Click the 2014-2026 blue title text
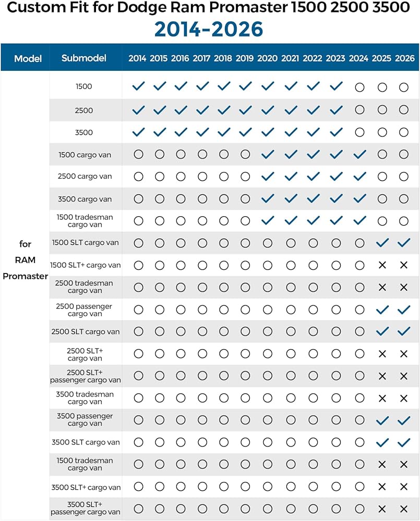Screen dimensions: 420x521 (x=209, y=29)
